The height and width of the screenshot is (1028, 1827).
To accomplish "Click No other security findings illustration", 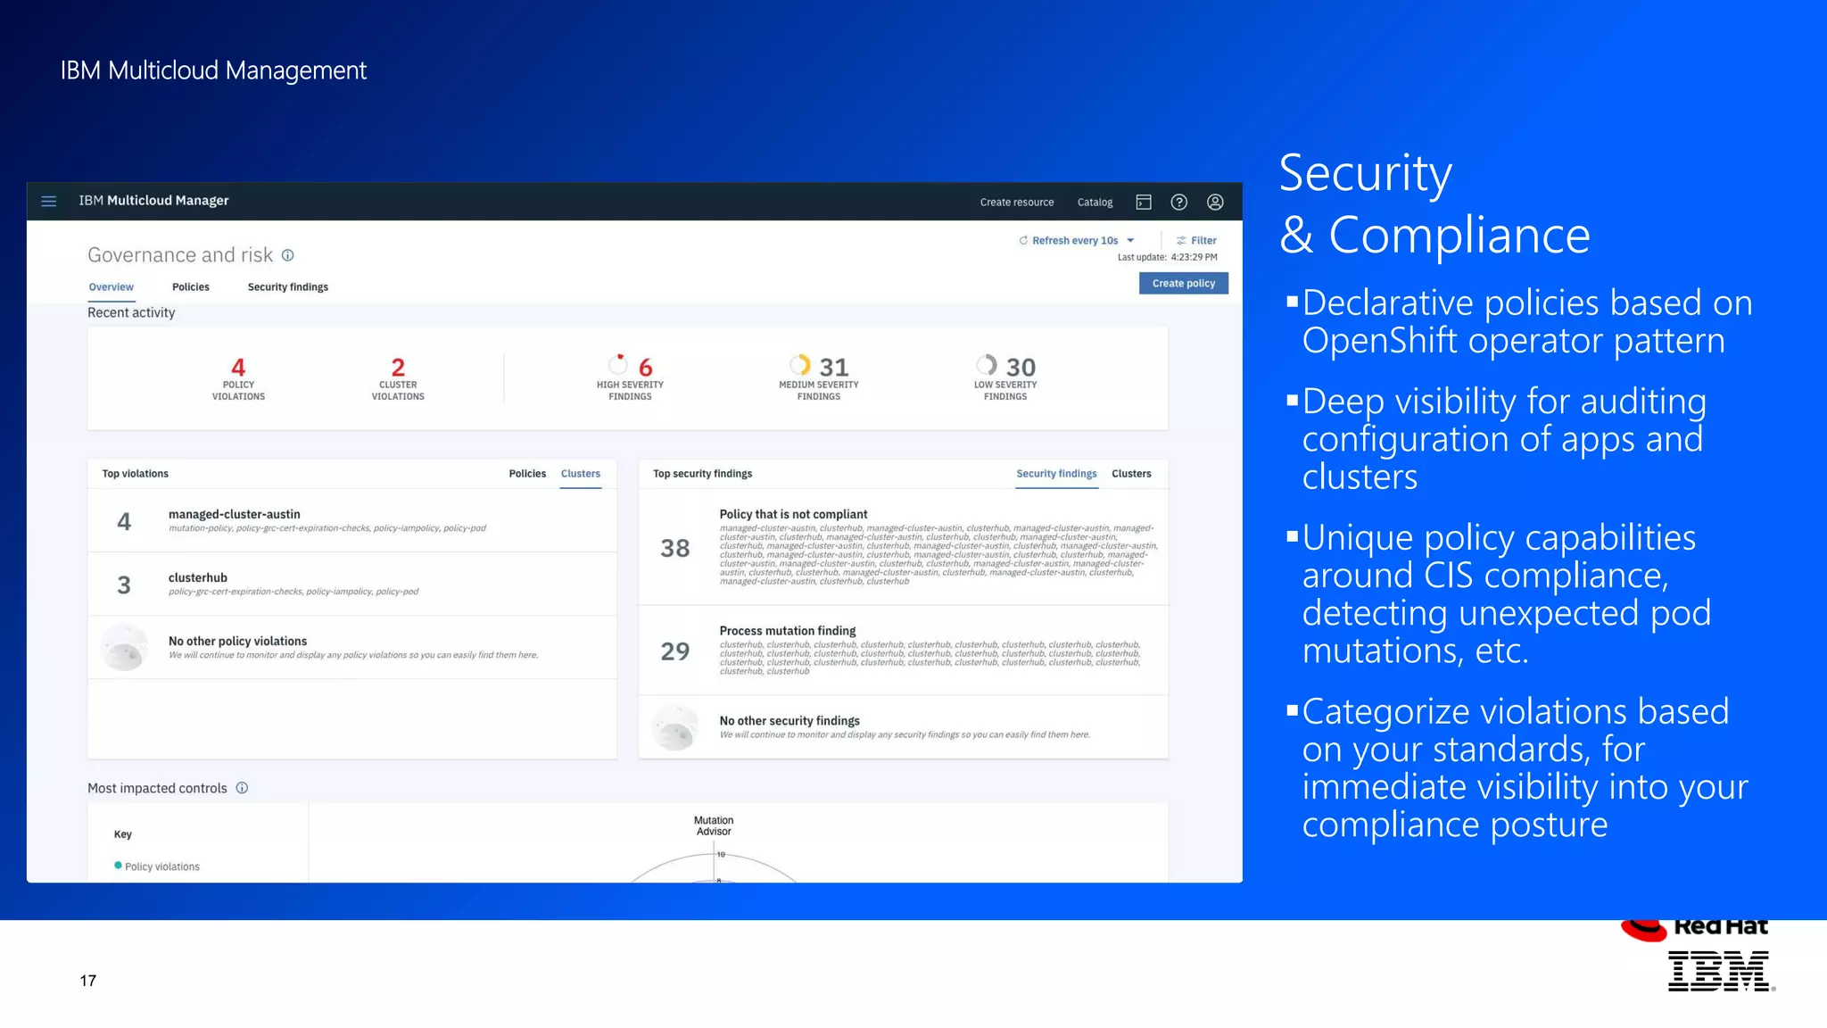I will coord(675,727).
